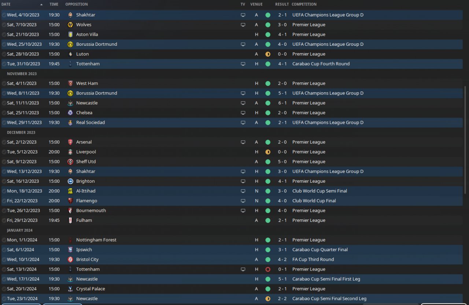469x305 pixels.
Task: Sort by the VENUE column header
Action: (256, 4)
